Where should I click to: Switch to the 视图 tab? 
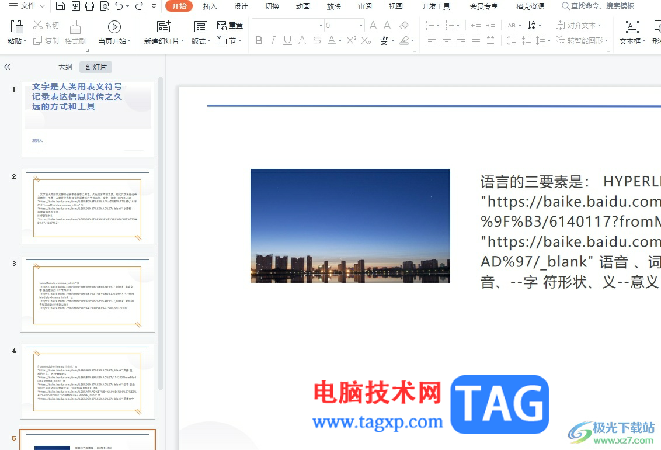click(x=395, y=6)
